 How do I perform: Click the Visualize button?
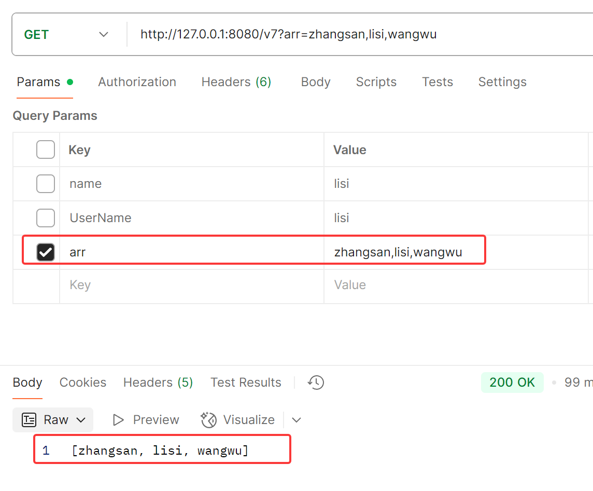click(x=237, y=420)
